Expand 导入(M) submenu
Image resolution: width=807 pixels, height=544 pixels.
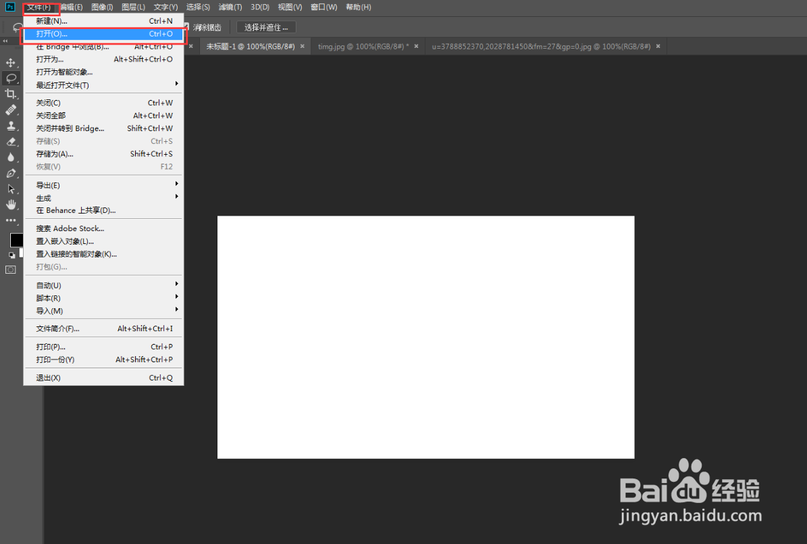[103, 311]
